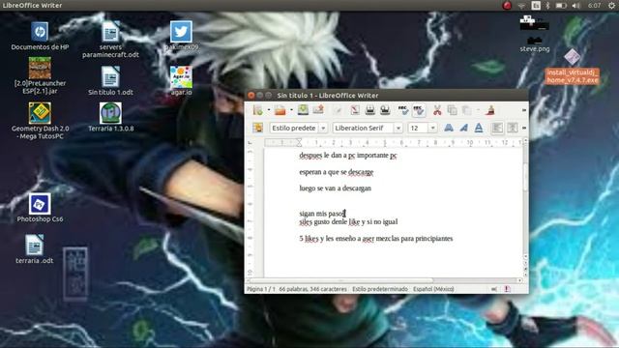This screenshot has height=348, width=619.
Task: Click the document modified indicator icon
Action: tap(507, 289)
